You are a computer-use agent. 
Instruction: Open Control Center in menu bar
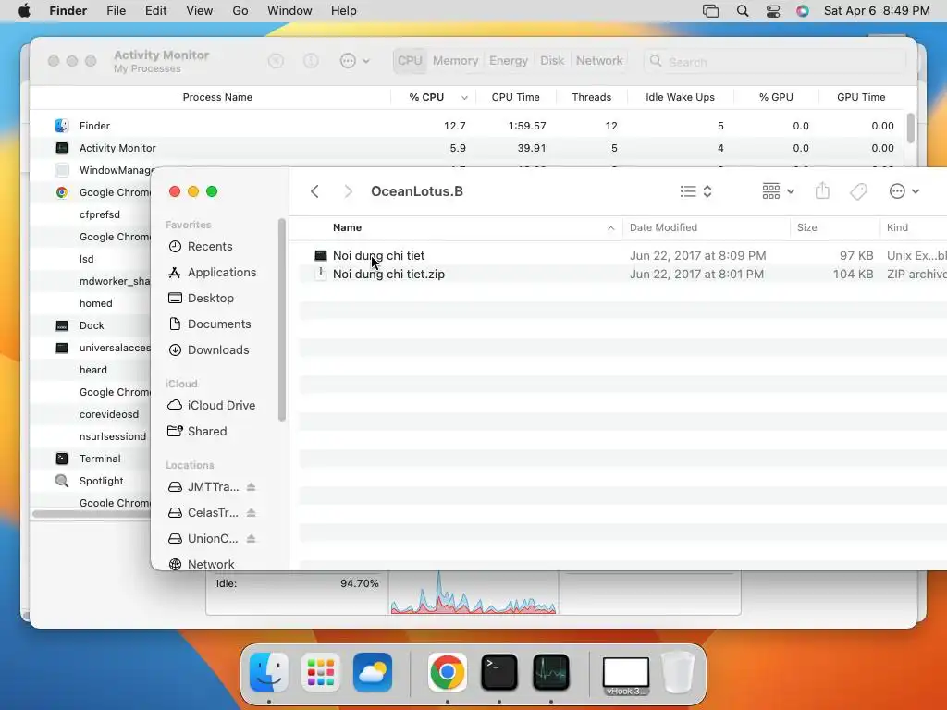click(x=773, y=11)
